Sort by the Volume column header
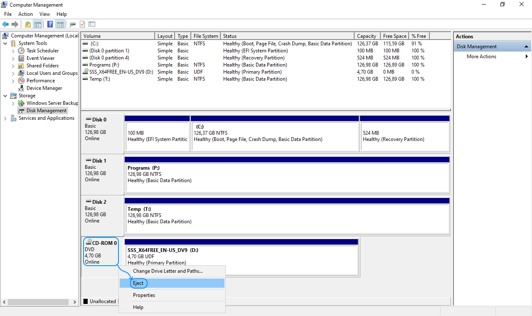 coord(118,36)
